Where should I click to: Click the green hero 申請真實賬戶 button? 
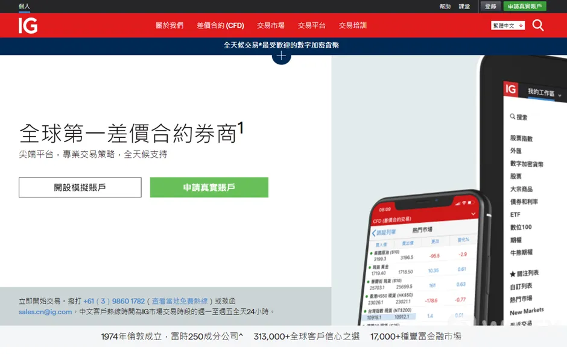(209, 187)
